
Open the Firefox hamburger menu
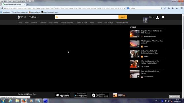coord(181,8)
